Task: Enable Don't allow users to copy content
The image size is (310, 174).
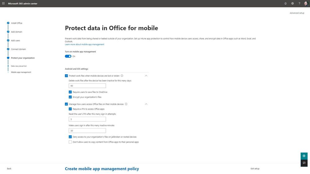Action: pos(70,142)
